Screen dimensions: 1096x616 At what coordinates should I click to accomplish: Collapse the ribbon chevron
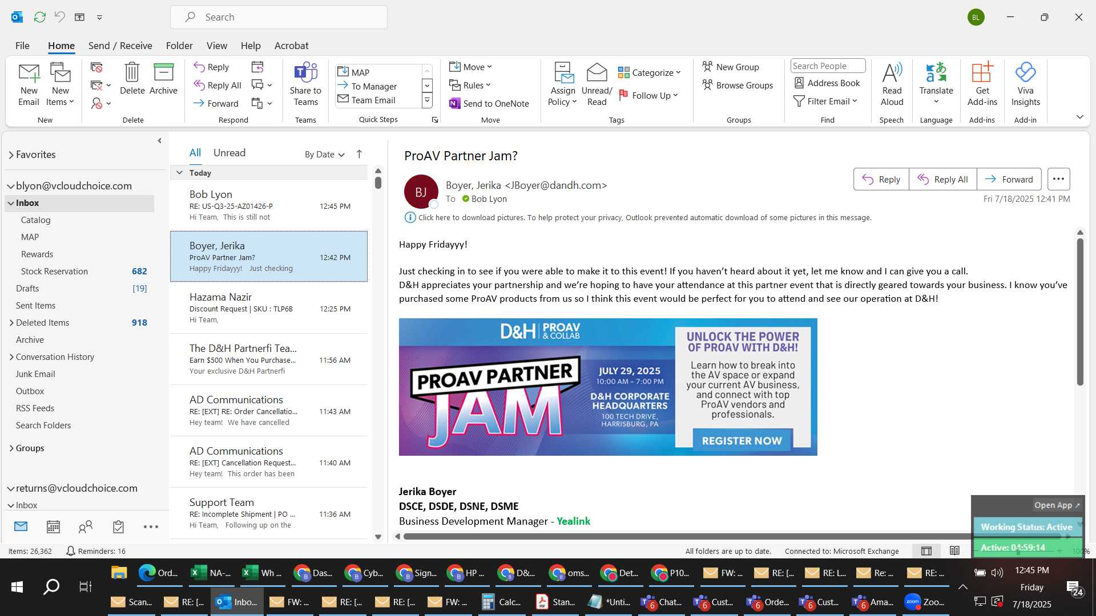coord(1079,117)
